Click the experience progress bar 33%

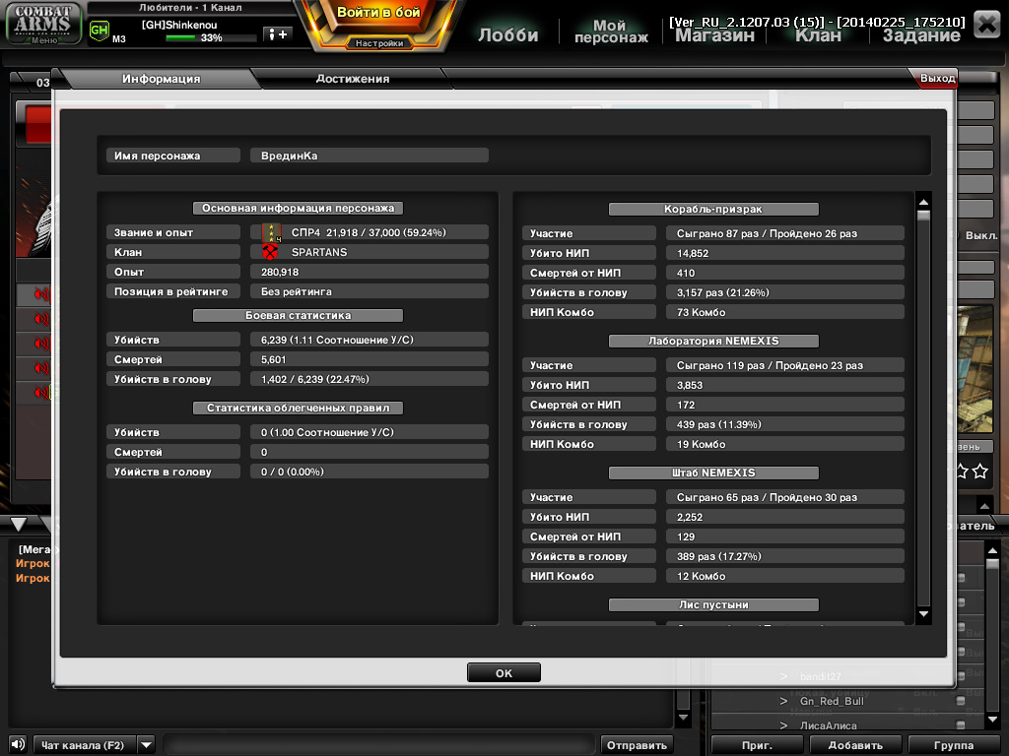pyautogui.click(x=211, y=38)
